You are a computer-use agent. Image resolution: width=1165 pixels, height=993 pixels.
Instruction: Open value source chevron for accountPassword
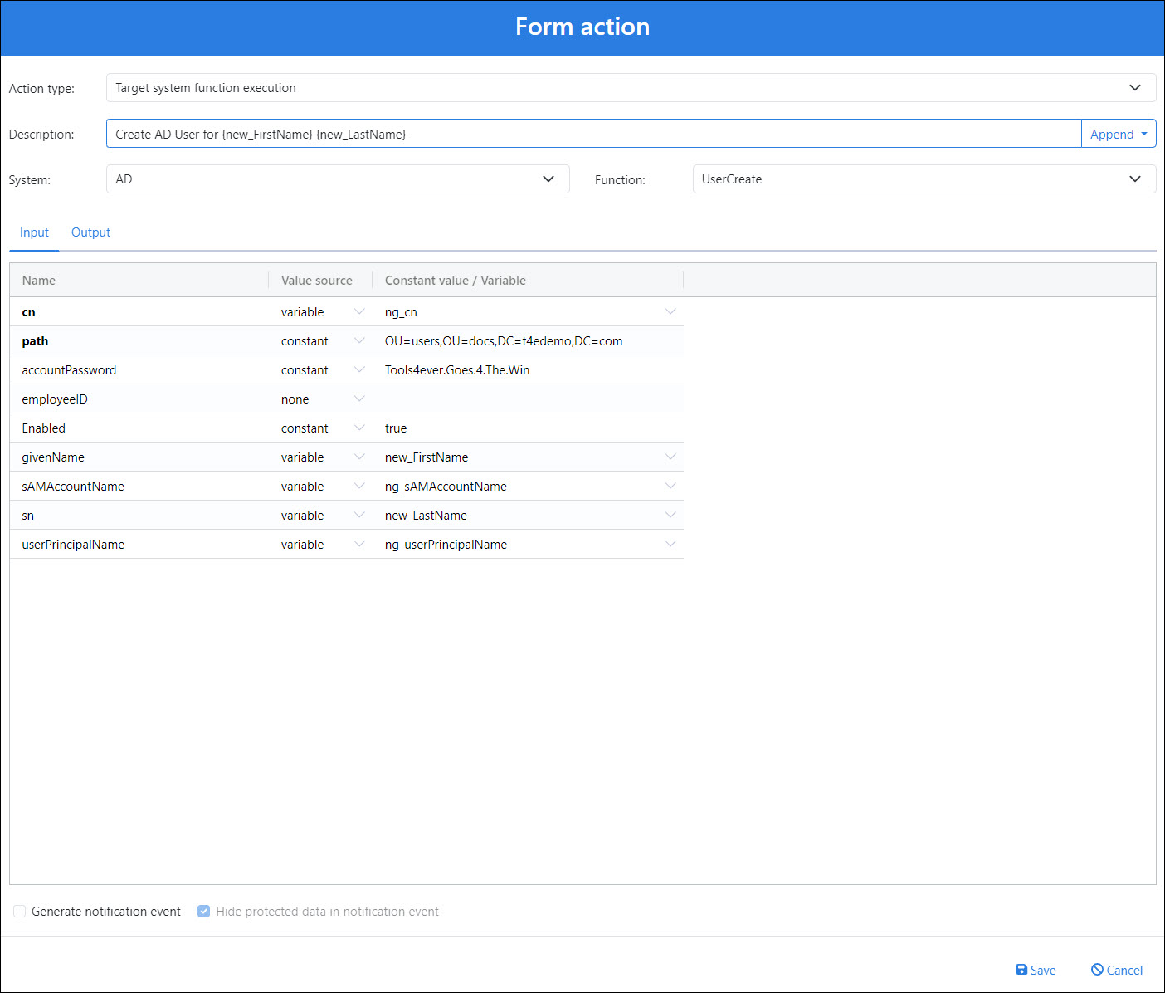(x=359, y=370)
